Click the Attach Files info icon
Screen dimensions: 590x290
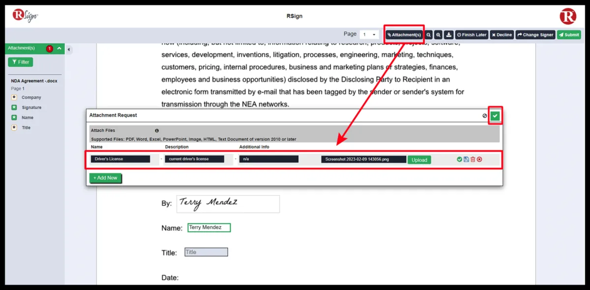[157, 130]
